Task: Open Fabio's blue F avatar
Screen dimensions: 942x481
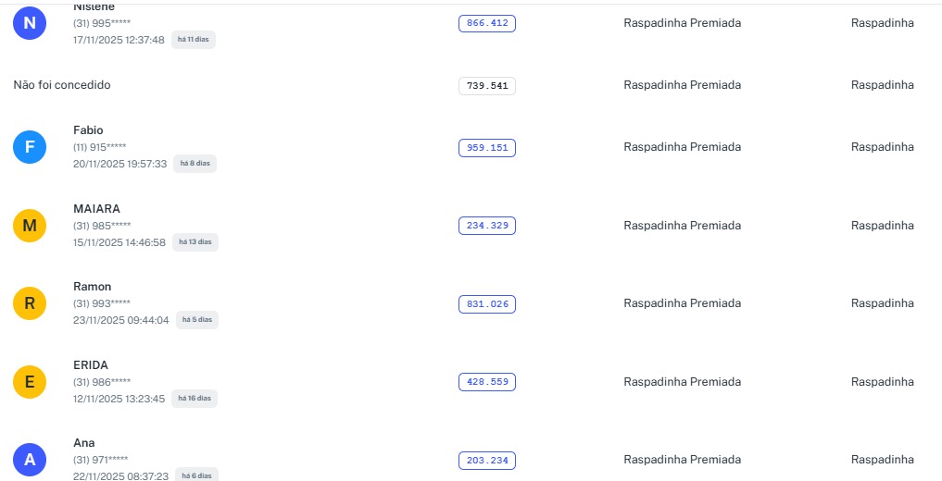Action: (30, 147)
